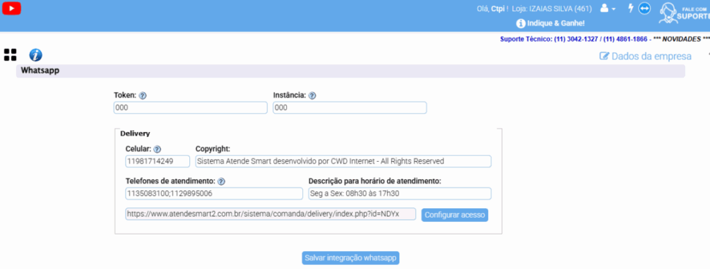Click the Whatsapp section header
Screen dimensions: 710x269
(x=350, y=71)
